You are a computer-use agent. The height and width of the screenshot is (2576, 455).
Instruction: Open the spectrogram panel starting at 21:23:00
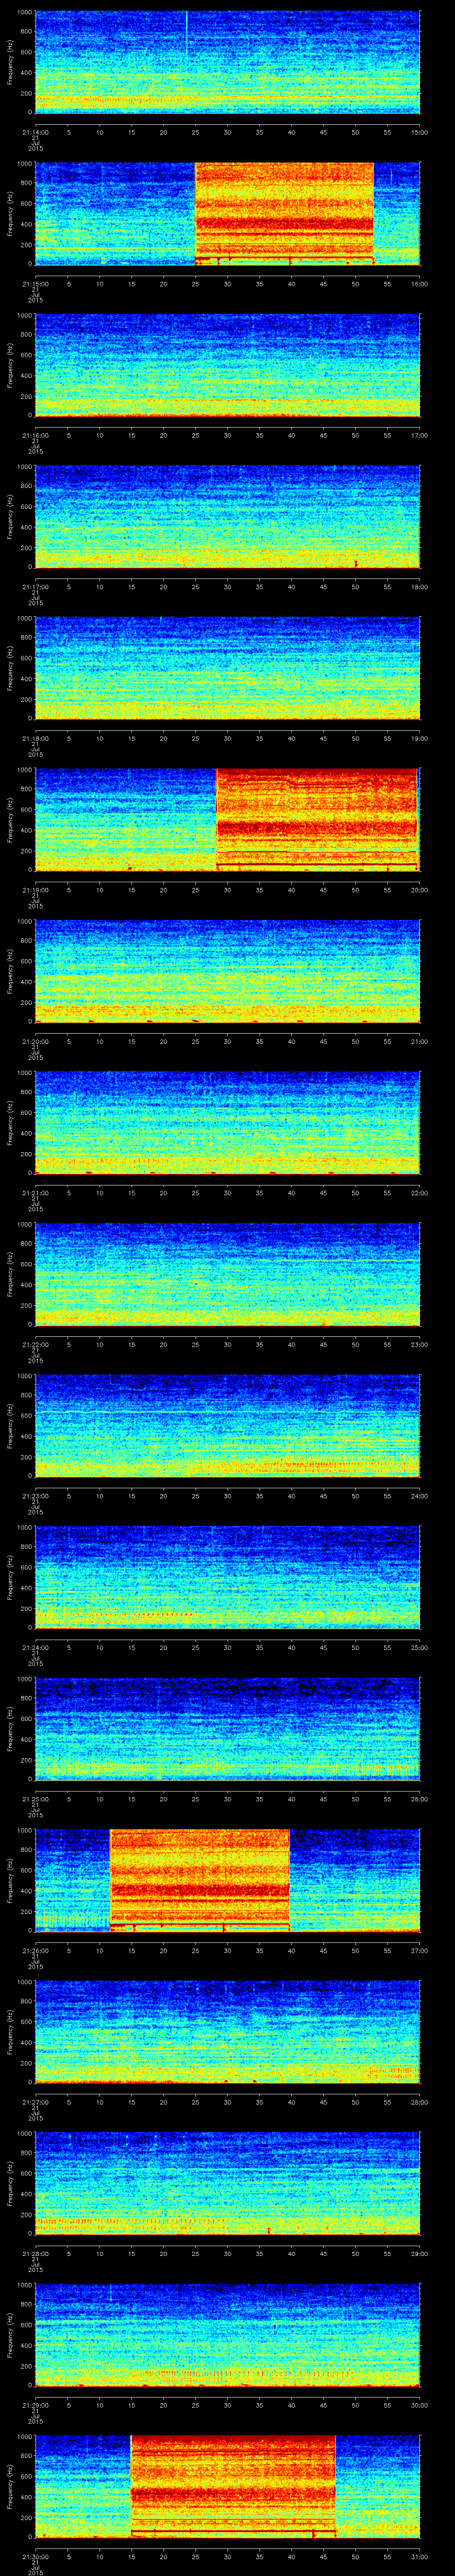(227, 1427)
